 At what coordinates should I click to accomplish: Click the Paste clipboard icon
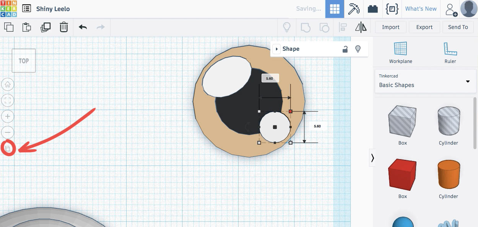27,27
